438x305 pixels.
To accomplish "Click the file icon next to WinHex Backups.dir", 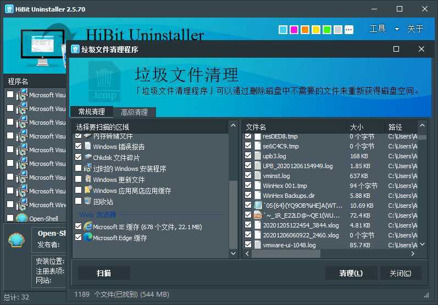I will 258,195.
